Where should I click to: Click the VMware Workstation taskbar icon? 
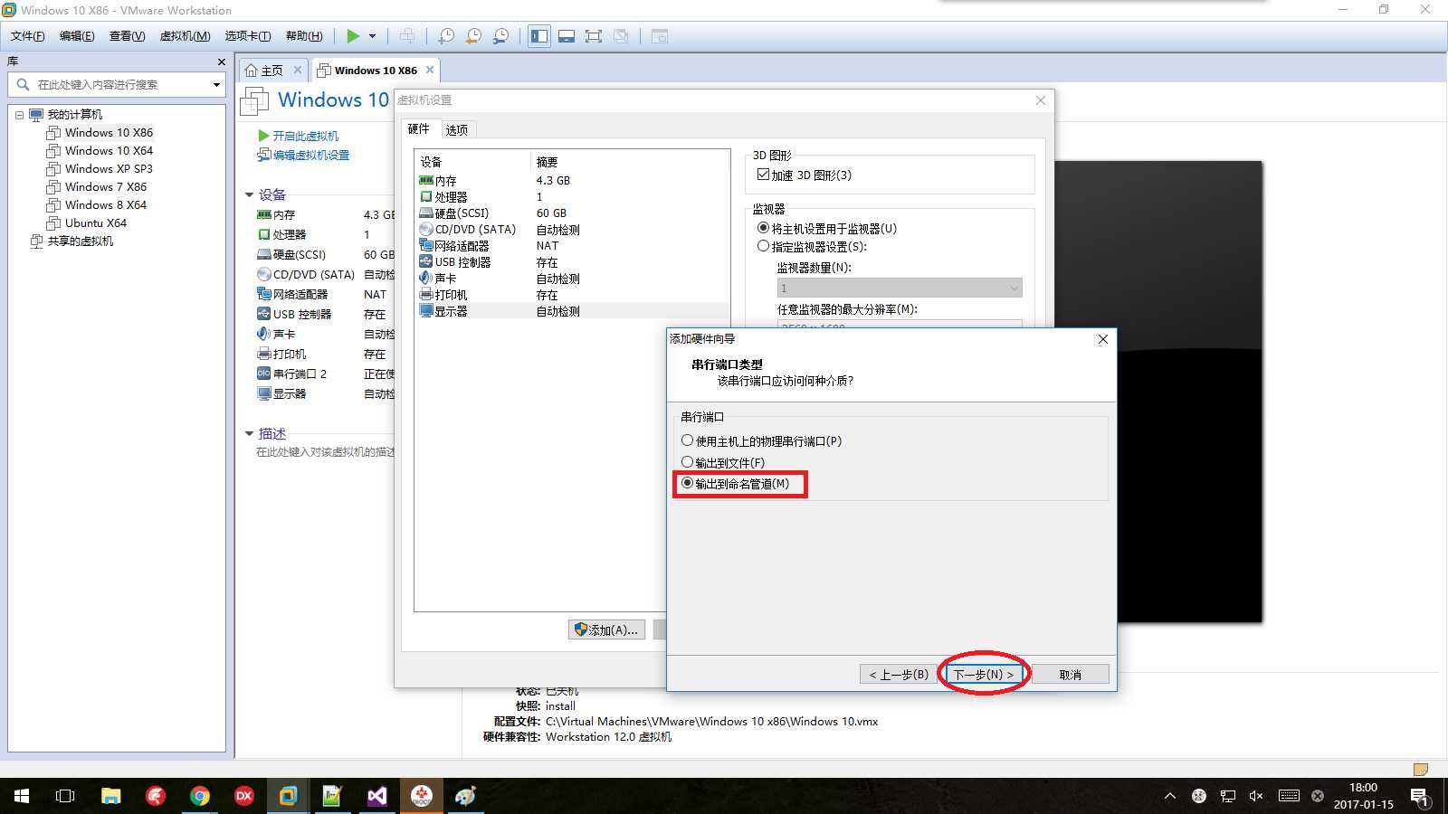click(x=288, y=796)
